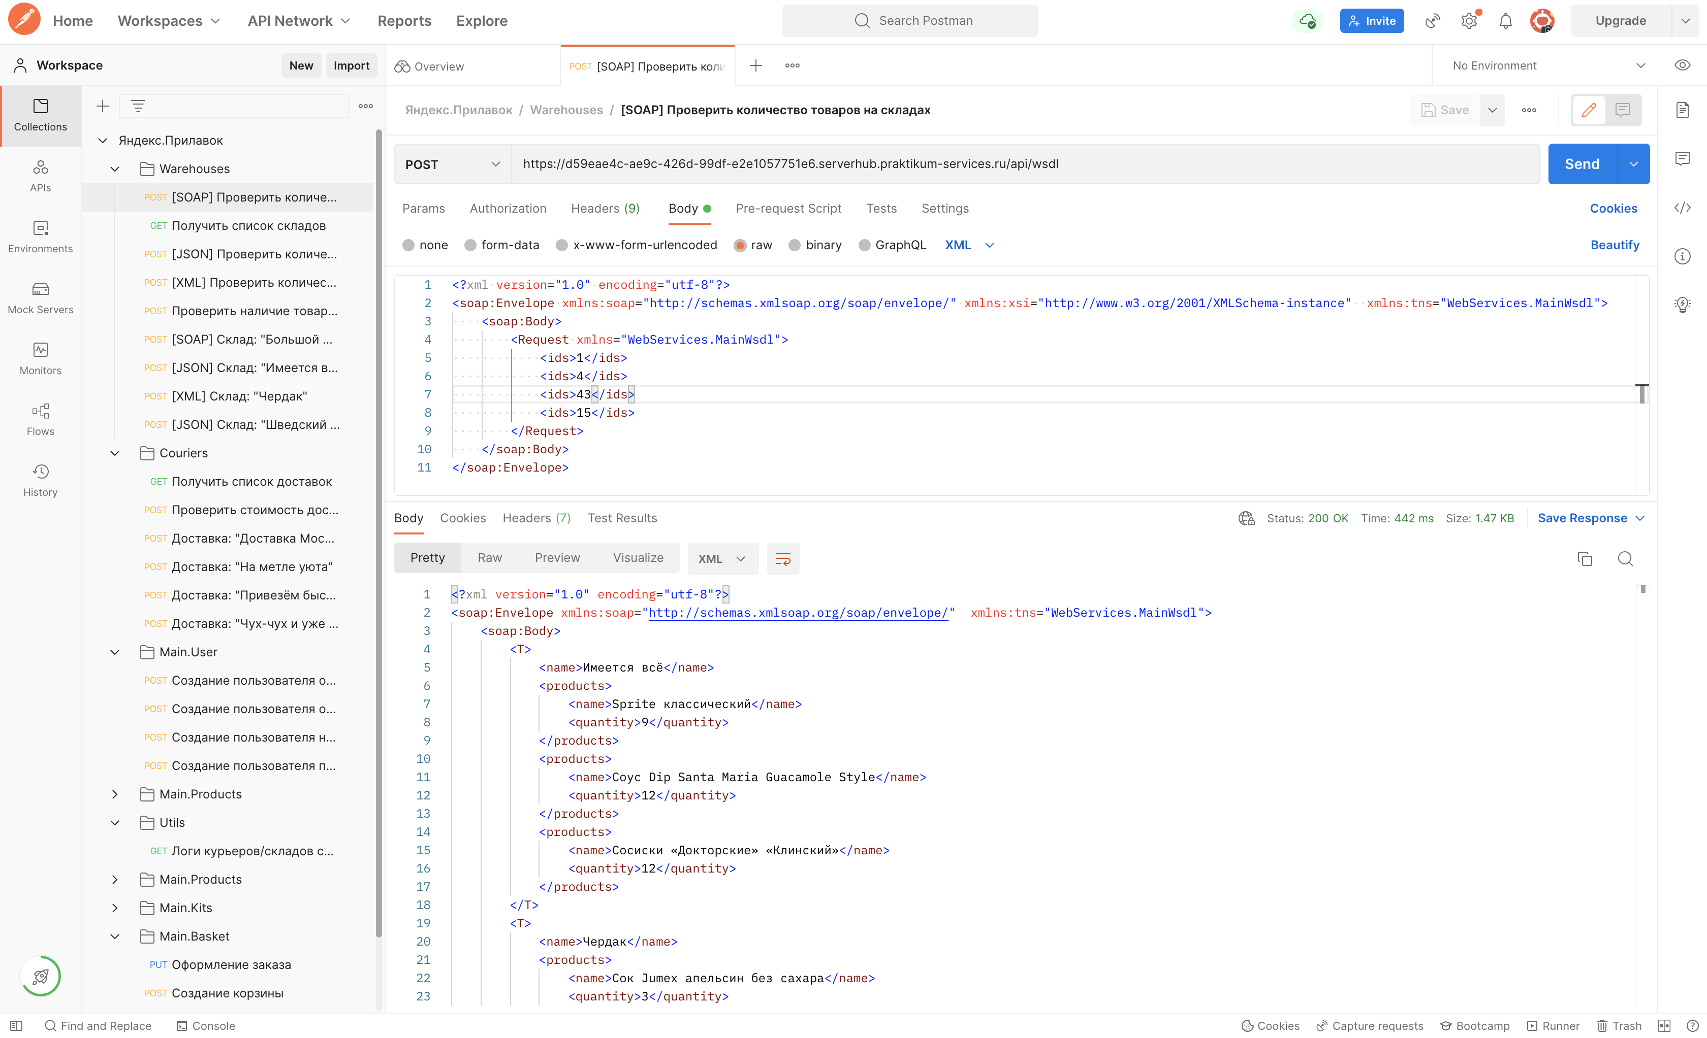Image resolution: width=1707 pixels, height=1038 pixels.
Task: Switch to the edit pencil mode
Action: tap(1589, 110)
